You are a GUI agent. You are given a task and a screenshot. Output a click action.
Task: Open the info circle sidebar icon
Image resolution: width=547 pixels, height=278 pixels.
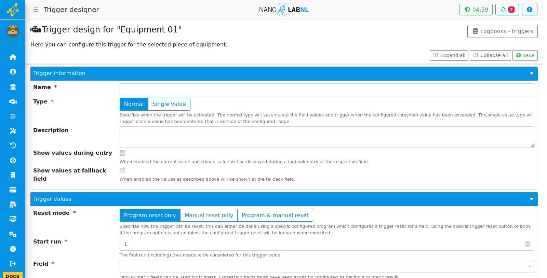pos(13,249)
